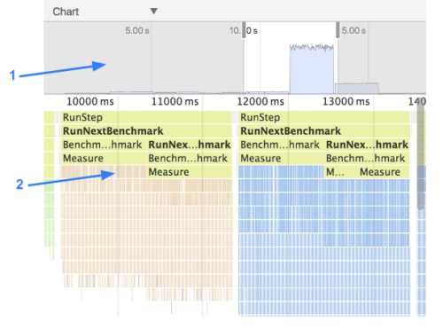Image resolution: width=443 pixels, height=330 pixels.
Task: Click the left overview window handle
Action: (244, 30)
